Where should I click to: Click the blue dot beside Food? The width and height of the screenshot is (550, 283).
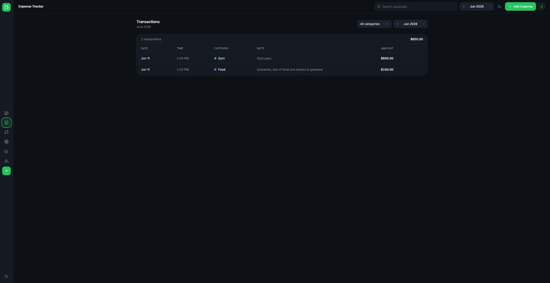(215, 70)
